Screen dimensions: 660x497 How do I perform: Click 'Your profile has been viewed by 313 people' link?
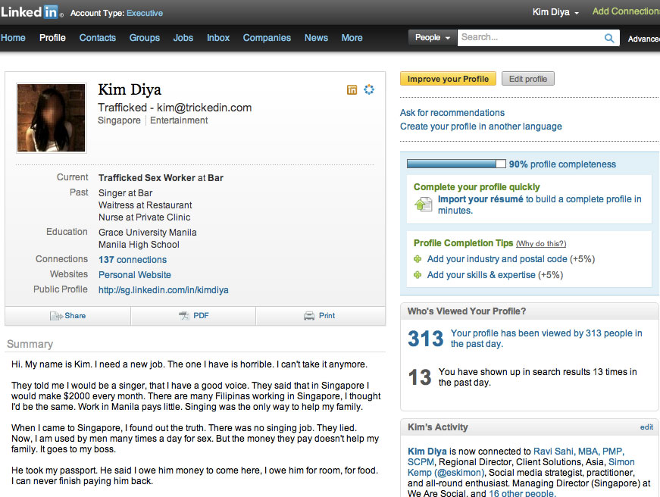546,339
